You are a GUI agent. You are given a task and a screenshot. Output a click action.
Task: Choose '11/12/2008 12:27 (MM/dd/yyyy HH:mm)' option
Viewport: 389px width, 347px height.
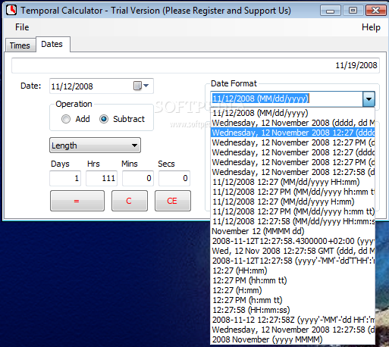coord(293,182)
